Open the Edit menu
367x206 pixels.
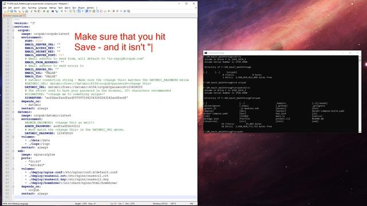[x=10, y=7]
